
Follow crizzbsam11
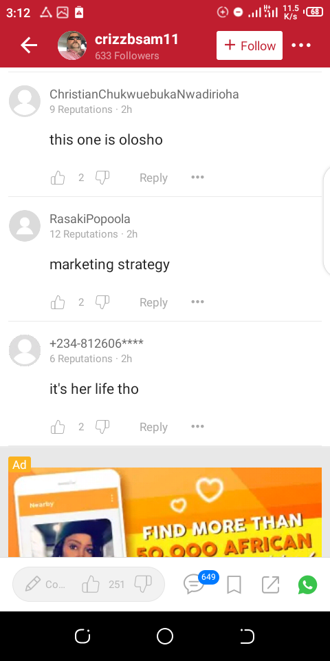(250, 45)
